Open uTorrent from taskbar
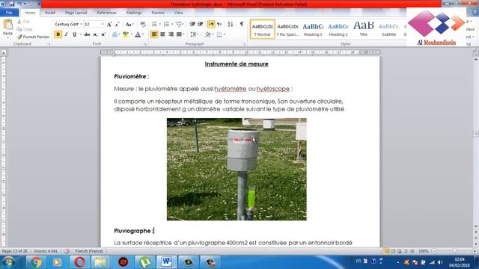The width and height of the screenshot is (479, 269). tap(144, 262)
